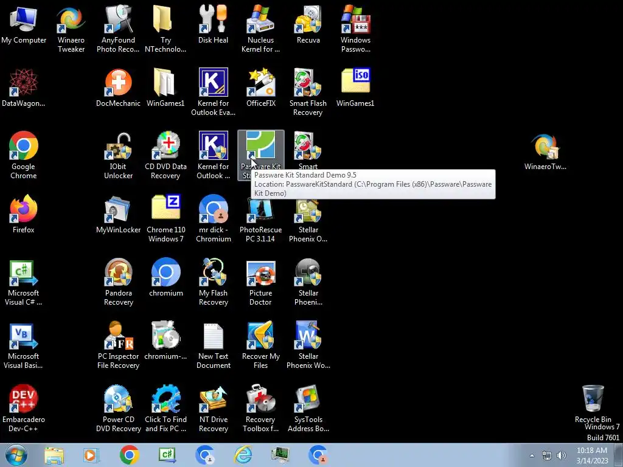Open DocMechanic shortcut
The width and height of the screenshot is (623, 467).
coord(118,88)
